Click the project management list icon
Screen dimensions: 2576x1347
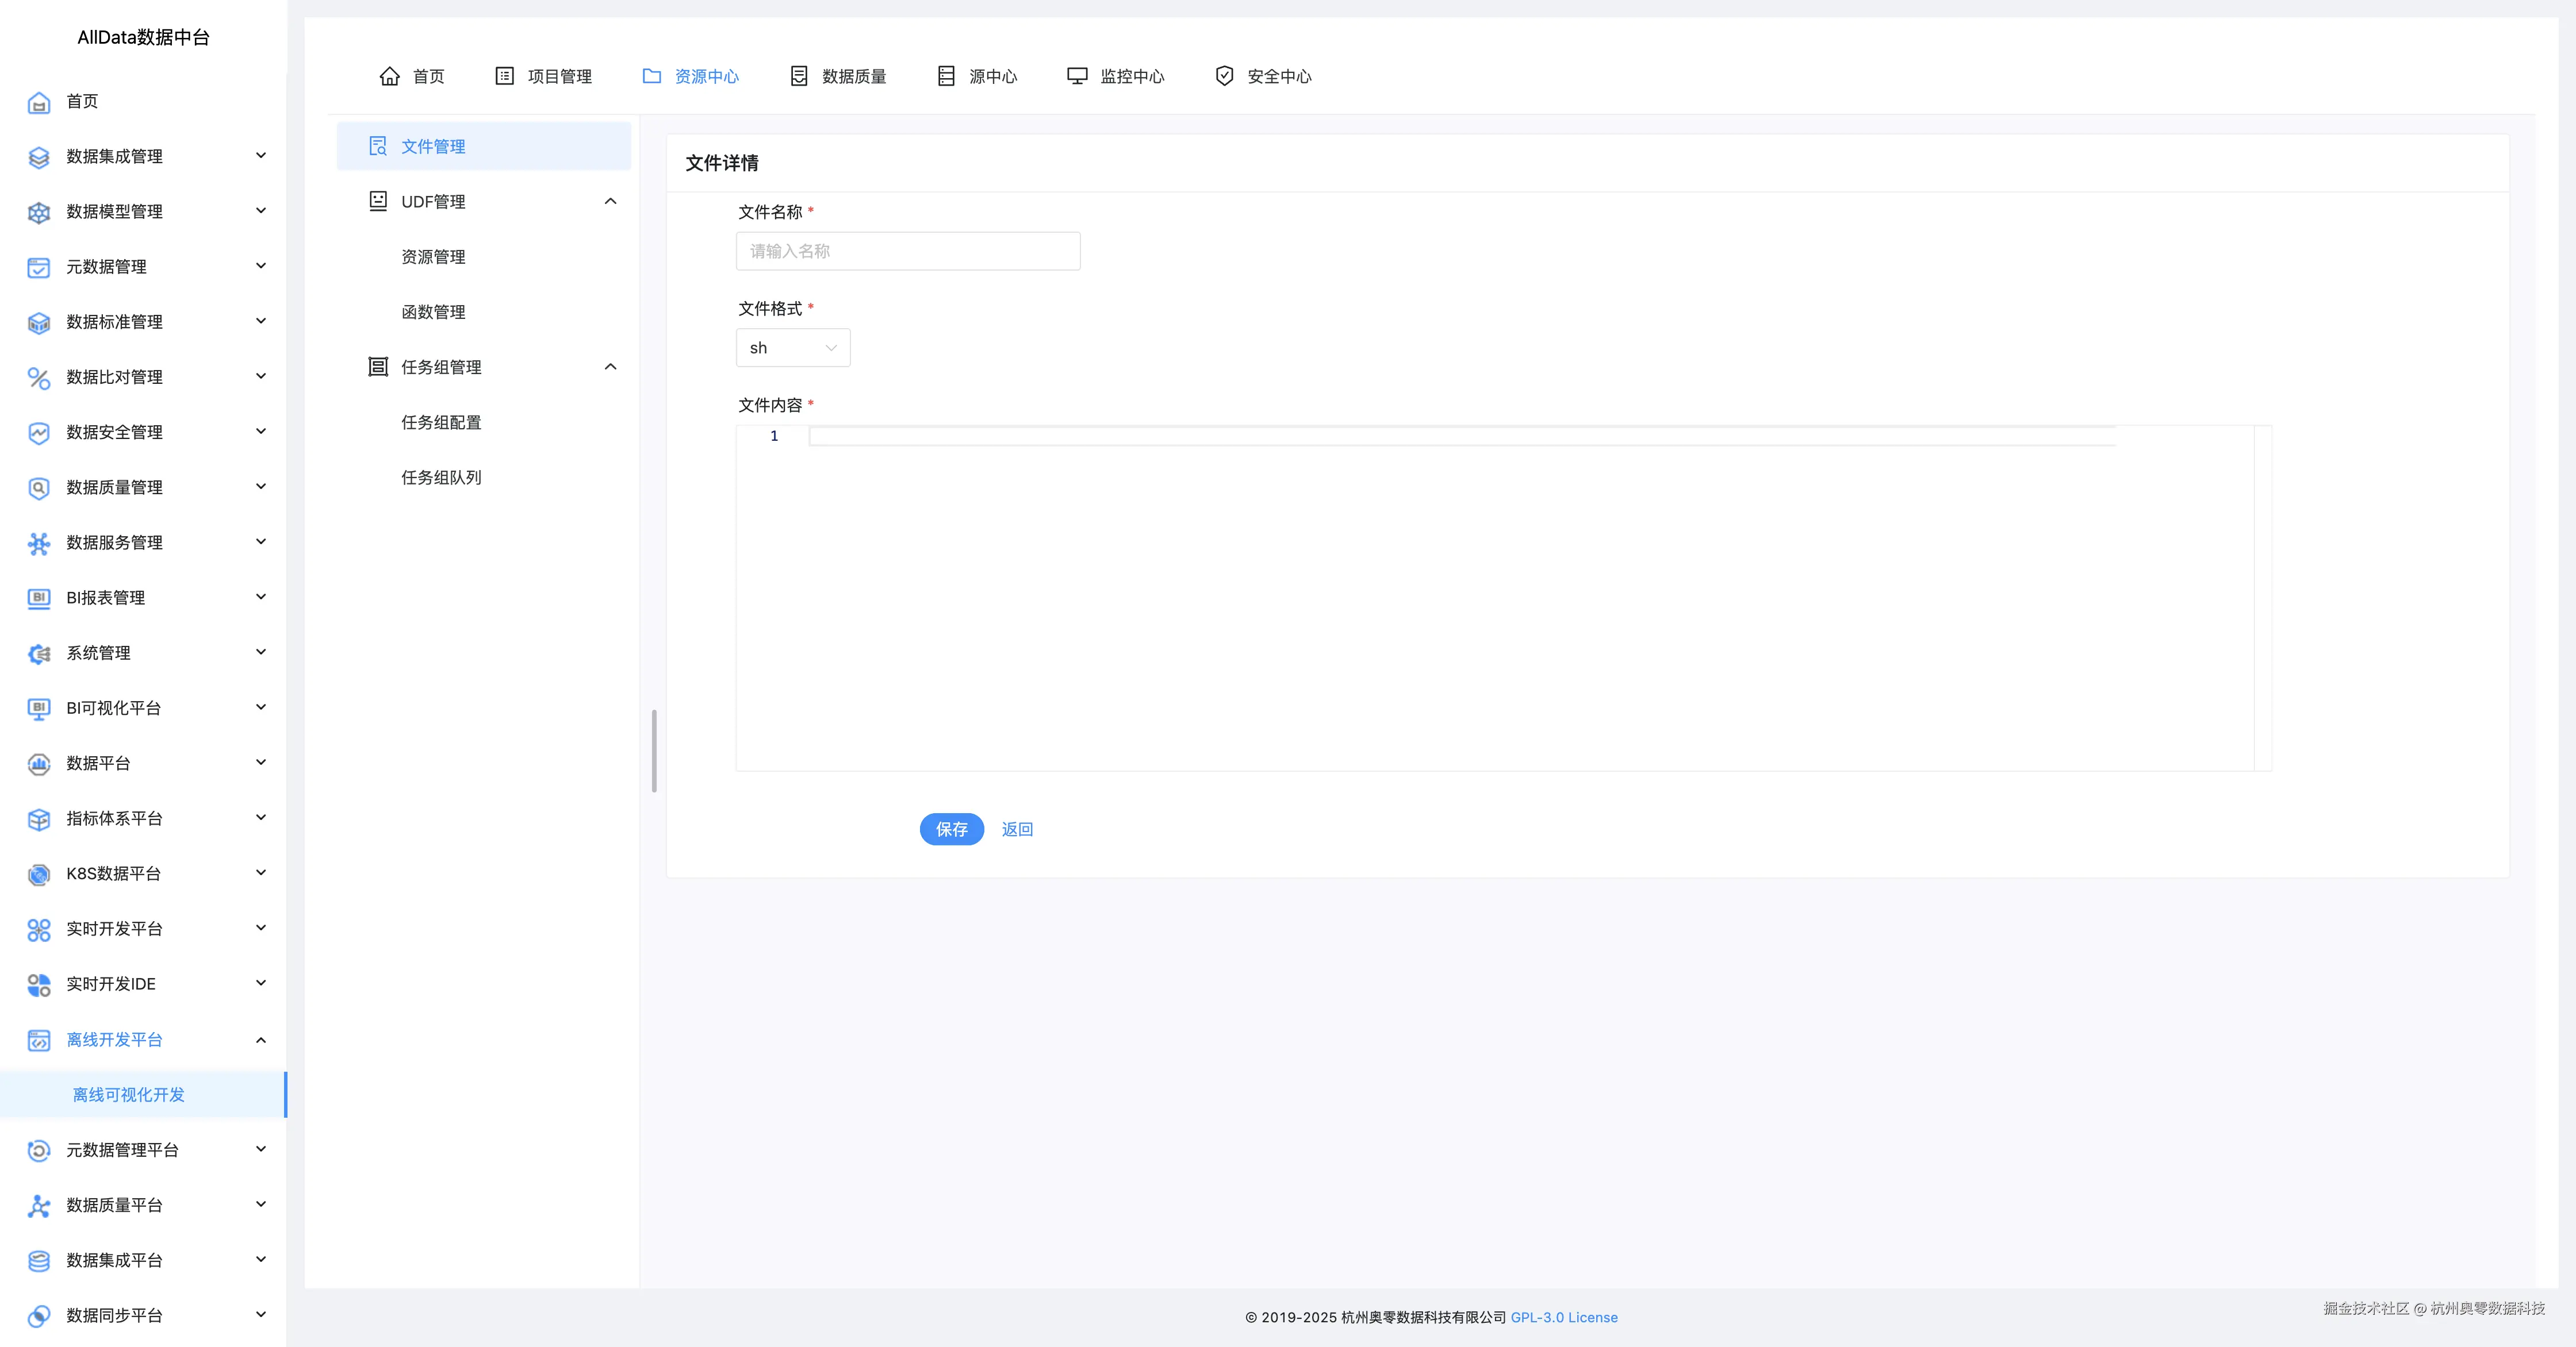(504, 76)
